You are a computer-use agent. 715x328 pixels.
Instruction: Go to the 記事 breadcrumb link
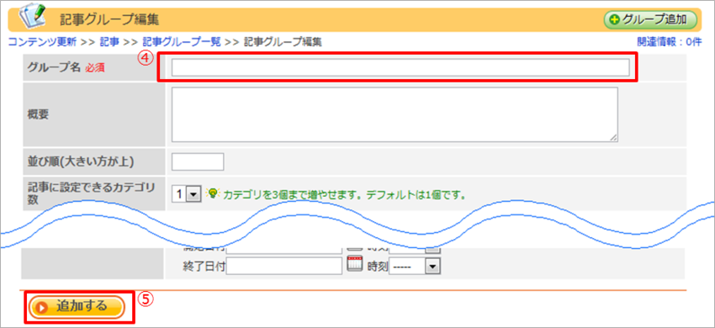(109, 42)
